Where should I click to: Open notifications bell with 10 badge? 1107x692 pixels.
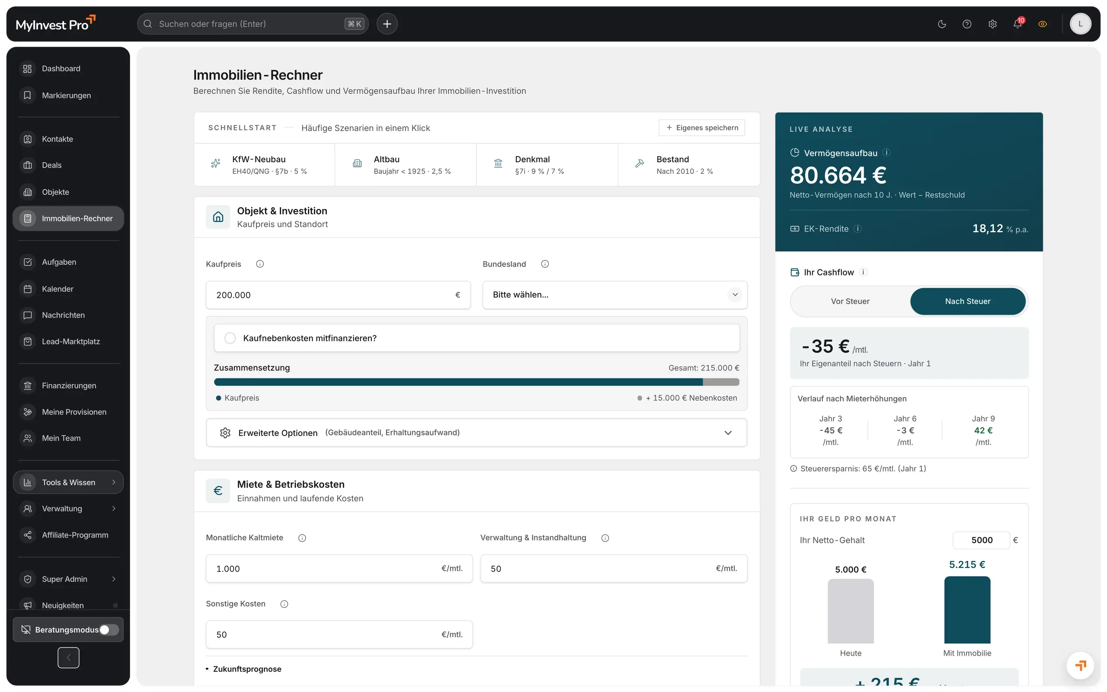pos(1017,24)
